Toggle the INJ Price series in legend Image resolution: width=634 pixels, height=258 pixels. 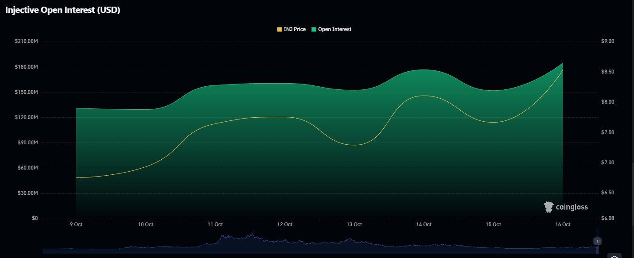tap(292, 29)
